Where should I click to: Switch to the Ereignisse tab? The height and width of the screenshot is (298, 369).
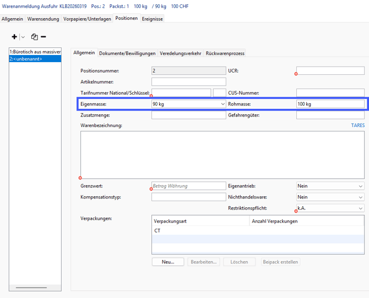[x=153, y=19]
